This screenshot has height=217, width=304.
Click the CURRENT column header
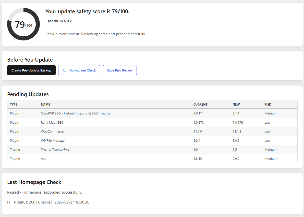[200, 104]
